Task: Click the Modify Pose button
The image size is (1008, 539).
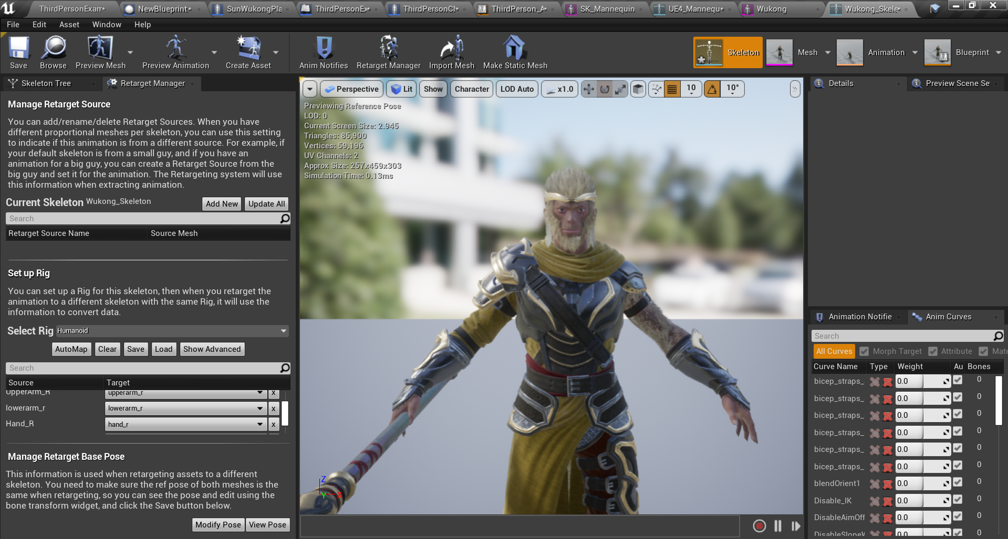Action: (x=218, y=525)
